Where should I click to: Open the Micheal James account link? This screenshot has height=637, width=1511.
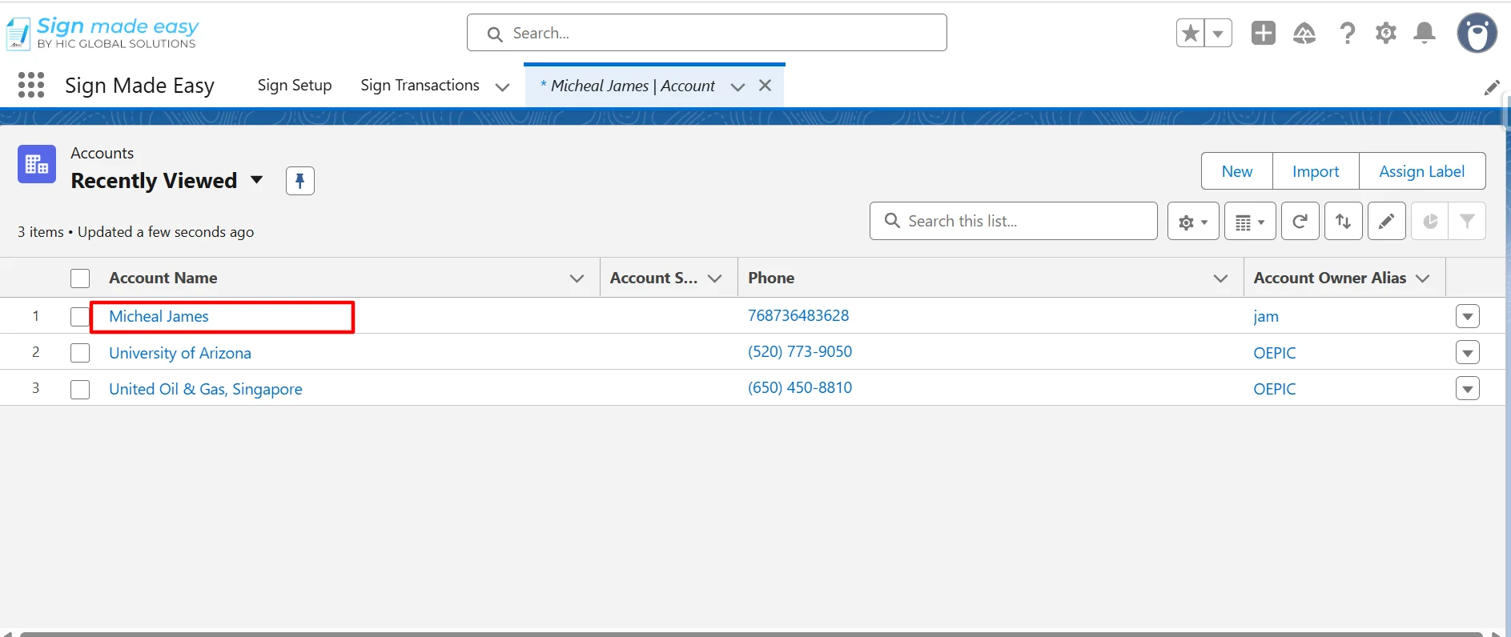tap(159, 316)
